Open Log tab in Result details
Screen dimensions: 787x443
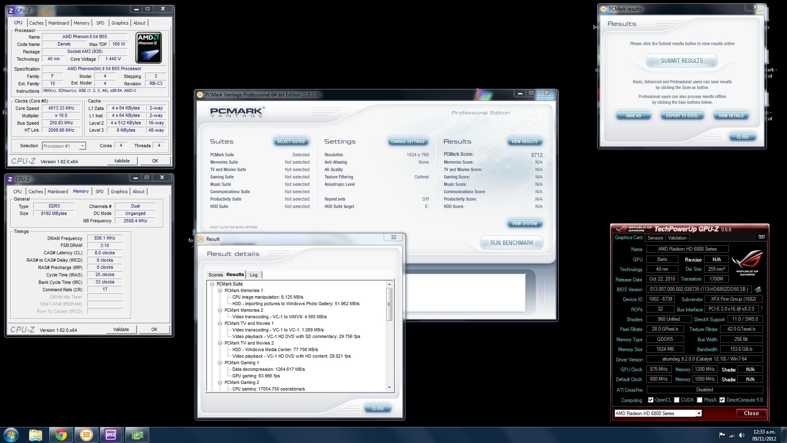pos(254,275)
